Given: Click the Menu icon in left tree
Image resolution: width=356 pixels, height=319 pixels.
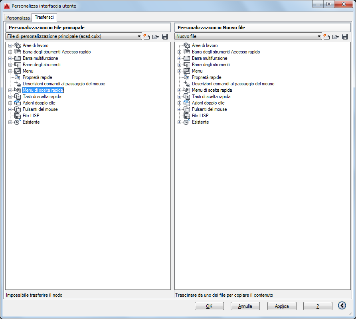Looking at the screenshot, I should tap(18, 71).
